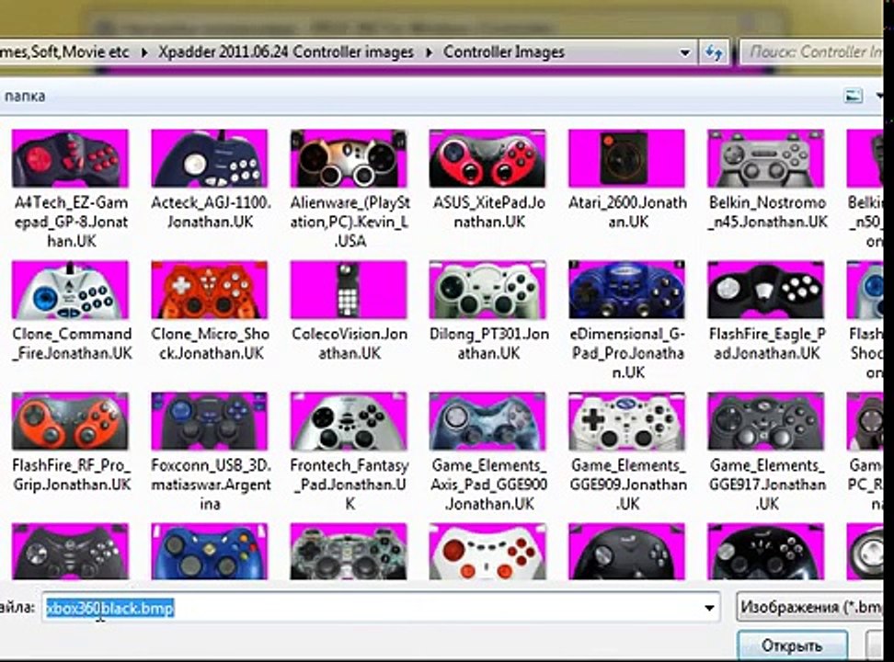Select the FlashFire_Eagle_Pad controller image
Image resolution: width=894 pixels, height=662 pixels.
766,290
